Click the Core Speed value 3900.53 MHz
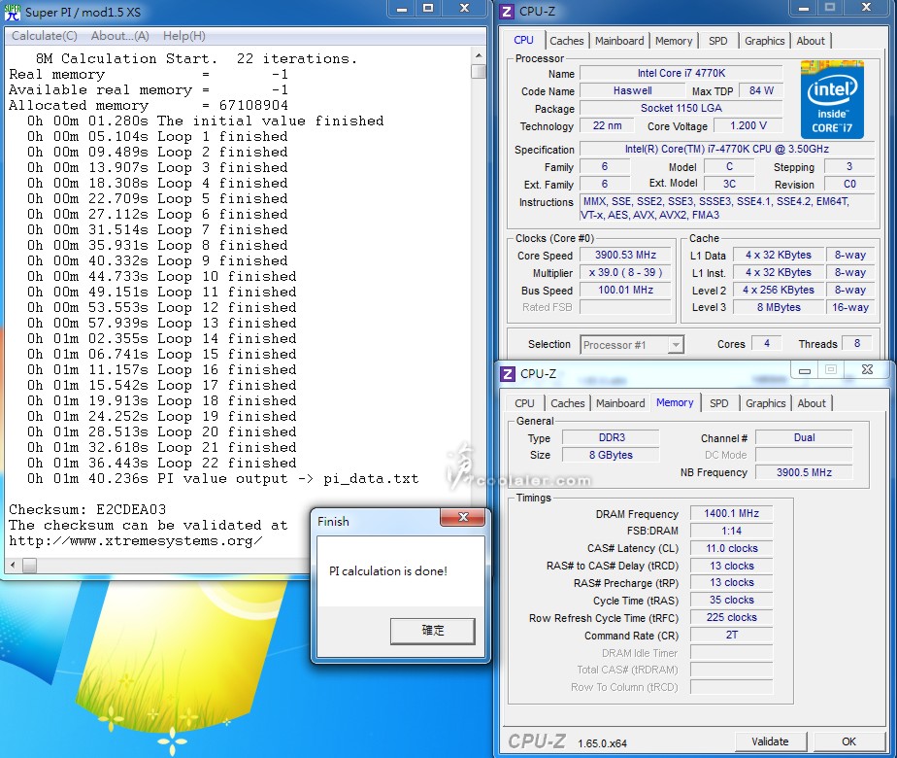Viewport: 897px width, 758px height. pos(625,255)
